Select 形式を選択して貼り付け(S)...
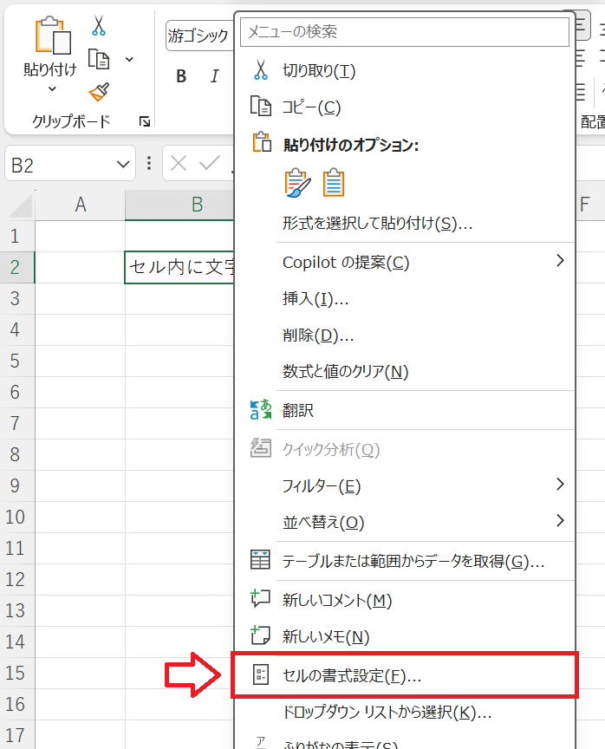 point(405,223)
